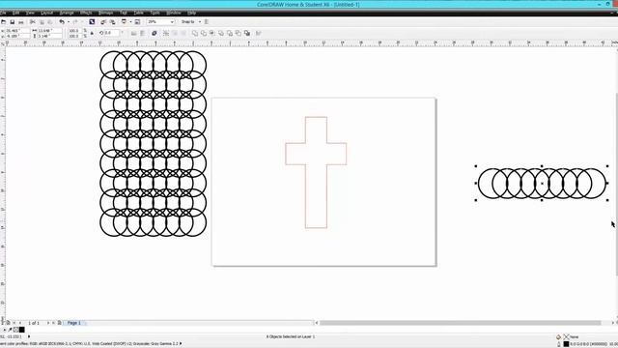Click the object X position field
The width and height of the screenshot is (618, 348).
point(17,30)
